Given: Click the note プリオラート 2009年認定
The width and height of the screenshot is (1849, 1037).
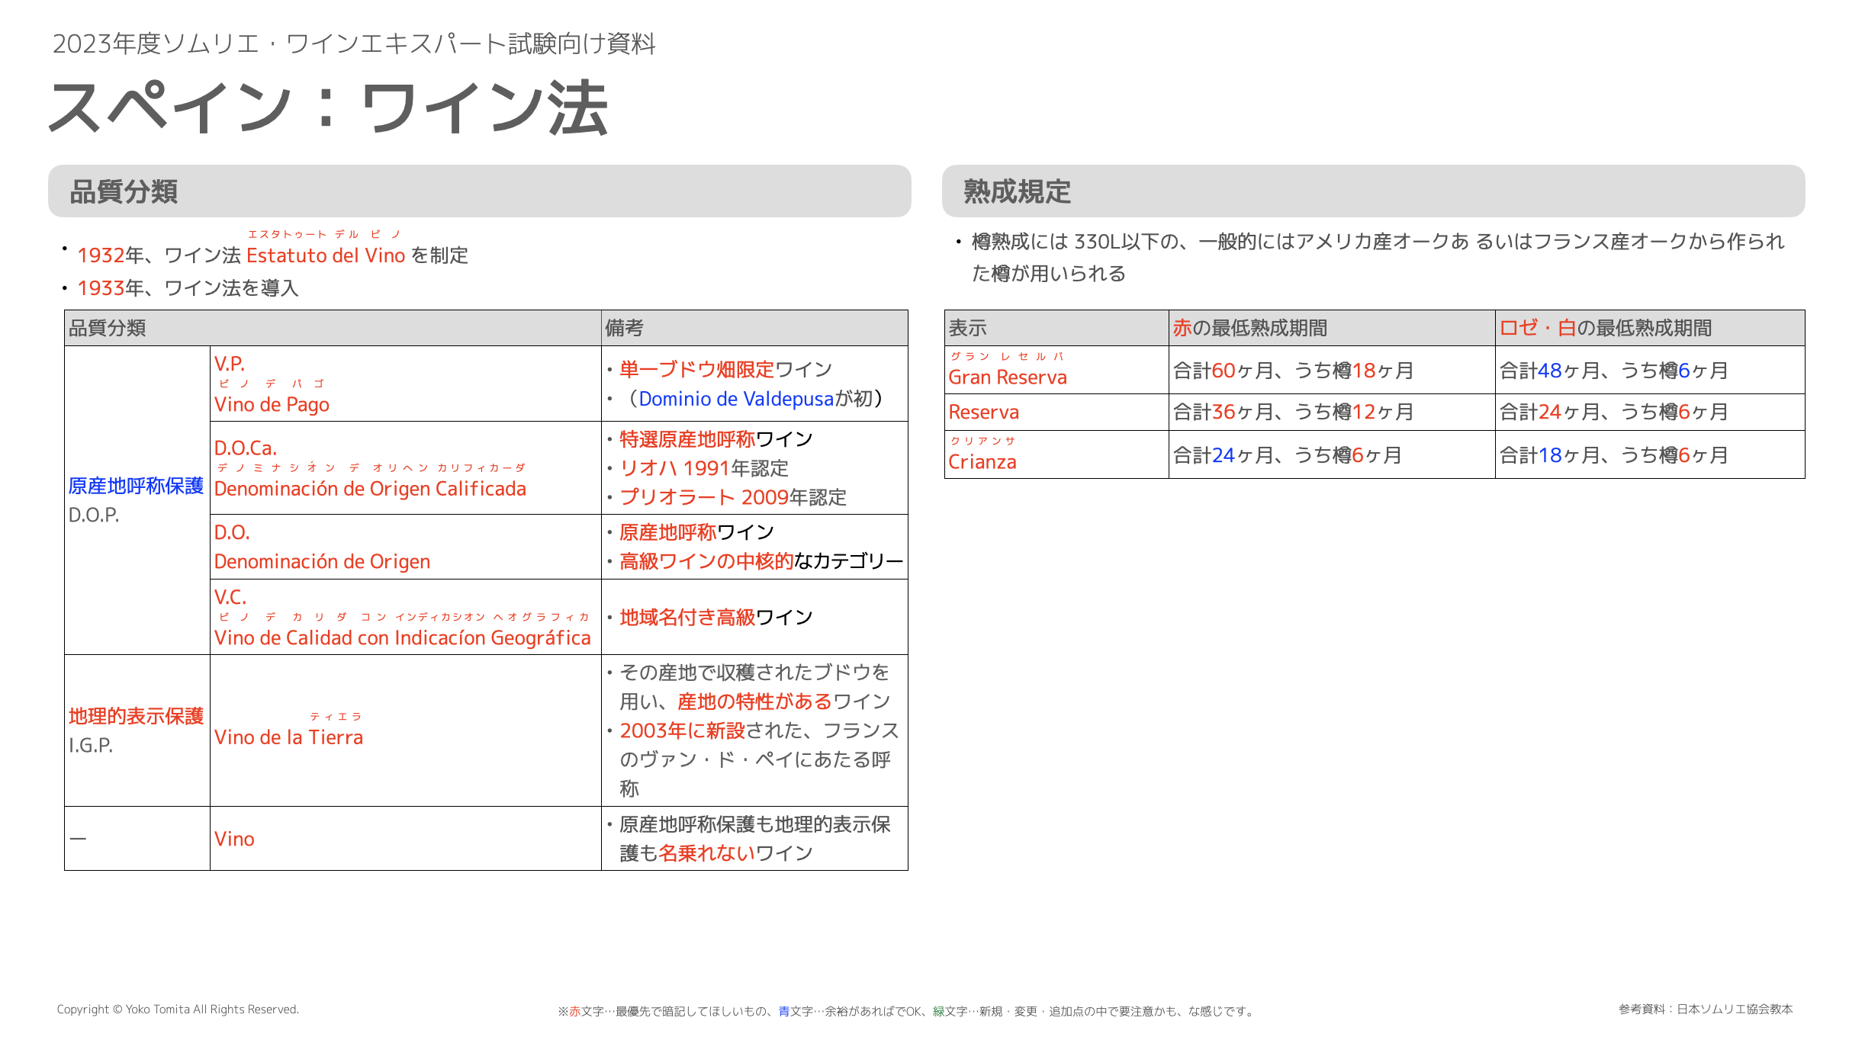Looking at the screenshot, I should (x=733, y=497).
